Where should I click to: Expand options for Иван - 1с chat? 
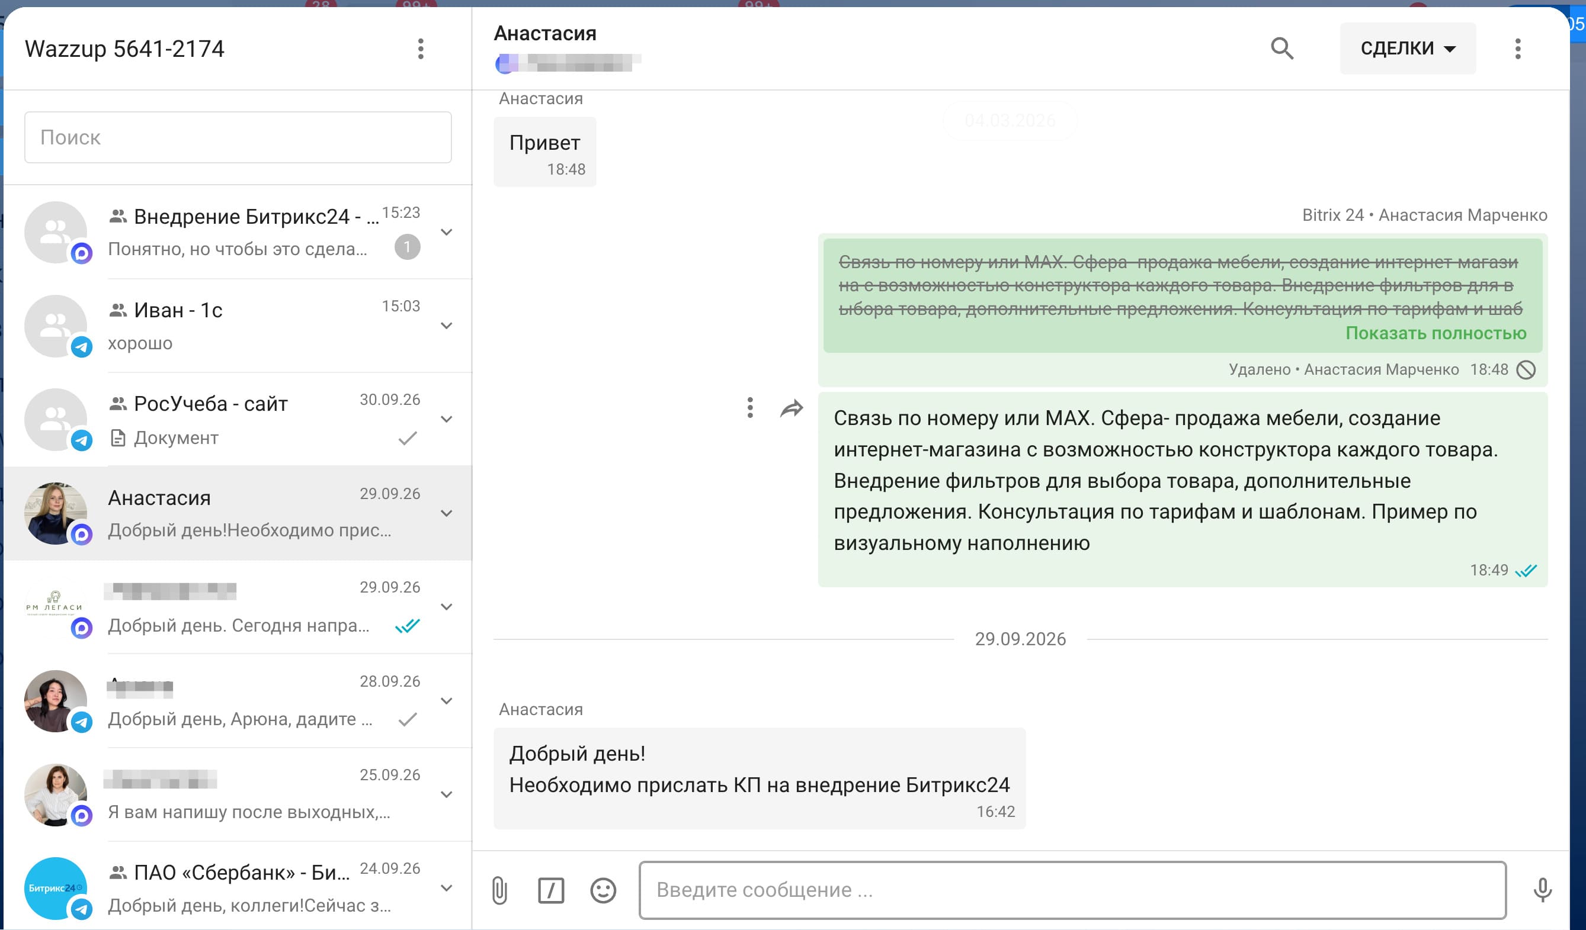[x=446, y=326]
